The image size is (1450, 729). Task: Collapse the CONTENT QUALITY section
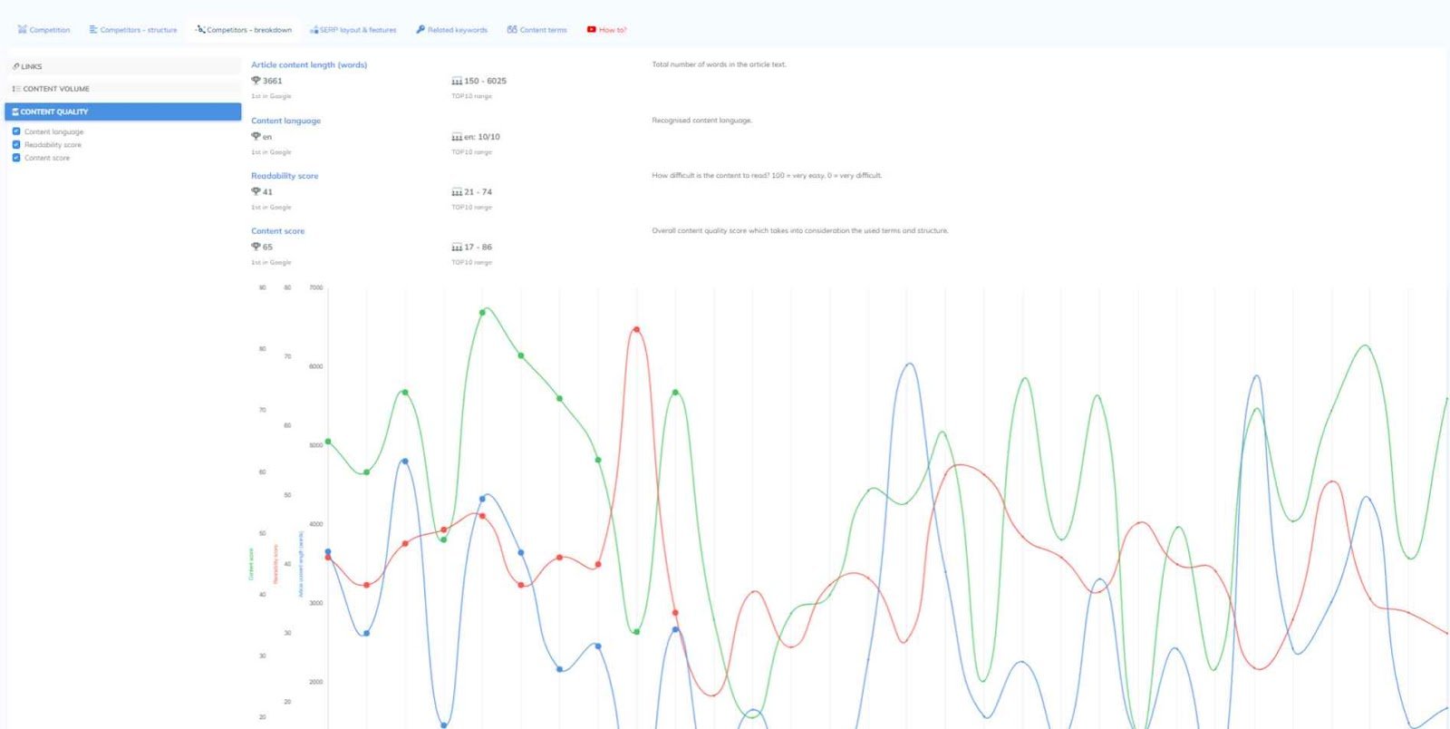(x=123, y=112)
